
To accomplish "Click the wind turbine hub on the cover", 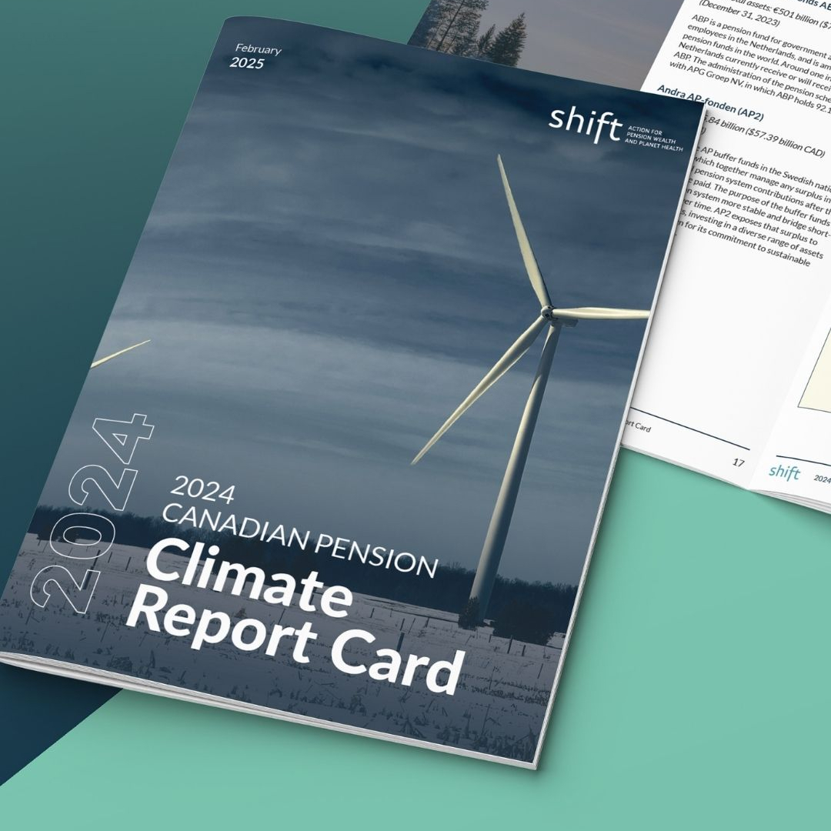I will click(548, 311).
